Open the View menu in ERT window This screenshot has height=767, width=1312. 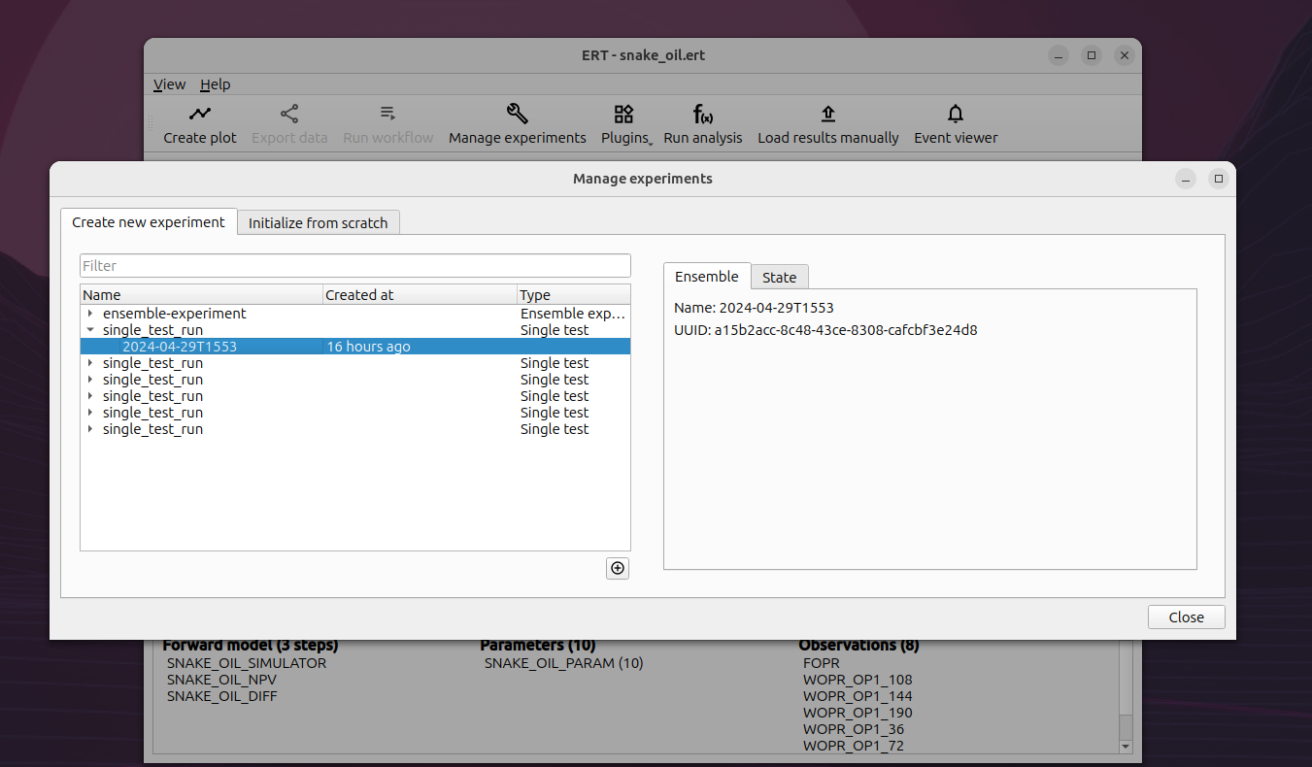coord(169,84)
